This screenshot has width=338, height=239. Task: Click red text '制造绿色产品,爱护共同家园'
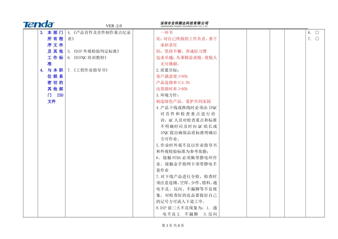pyautogui.click(x=184, y=101)
